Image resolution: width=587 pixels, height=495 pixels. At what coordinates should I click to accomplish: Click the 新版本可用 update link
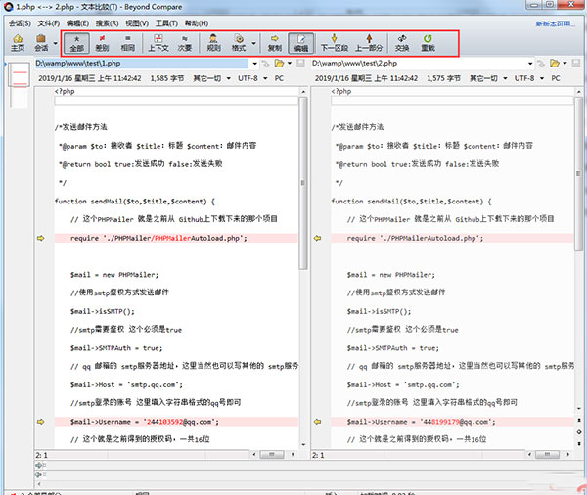click(555, 23)
